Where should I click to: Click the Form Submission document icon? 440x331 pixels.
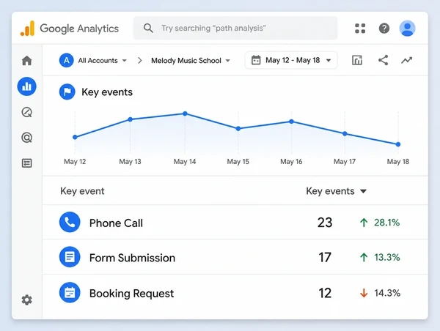click(70, 257)
